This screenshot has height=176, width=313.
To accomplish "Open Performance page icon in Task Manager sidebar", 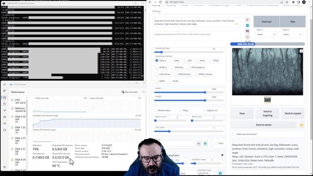I will [4, 97].
